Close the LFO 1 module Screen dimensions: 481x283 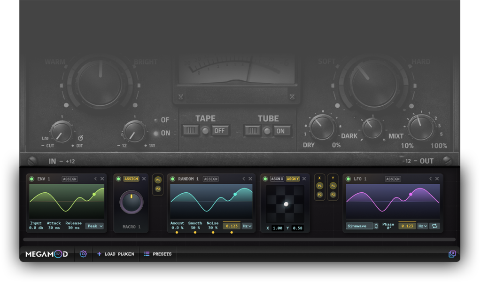pyautogui.click(x=437, y=179)
